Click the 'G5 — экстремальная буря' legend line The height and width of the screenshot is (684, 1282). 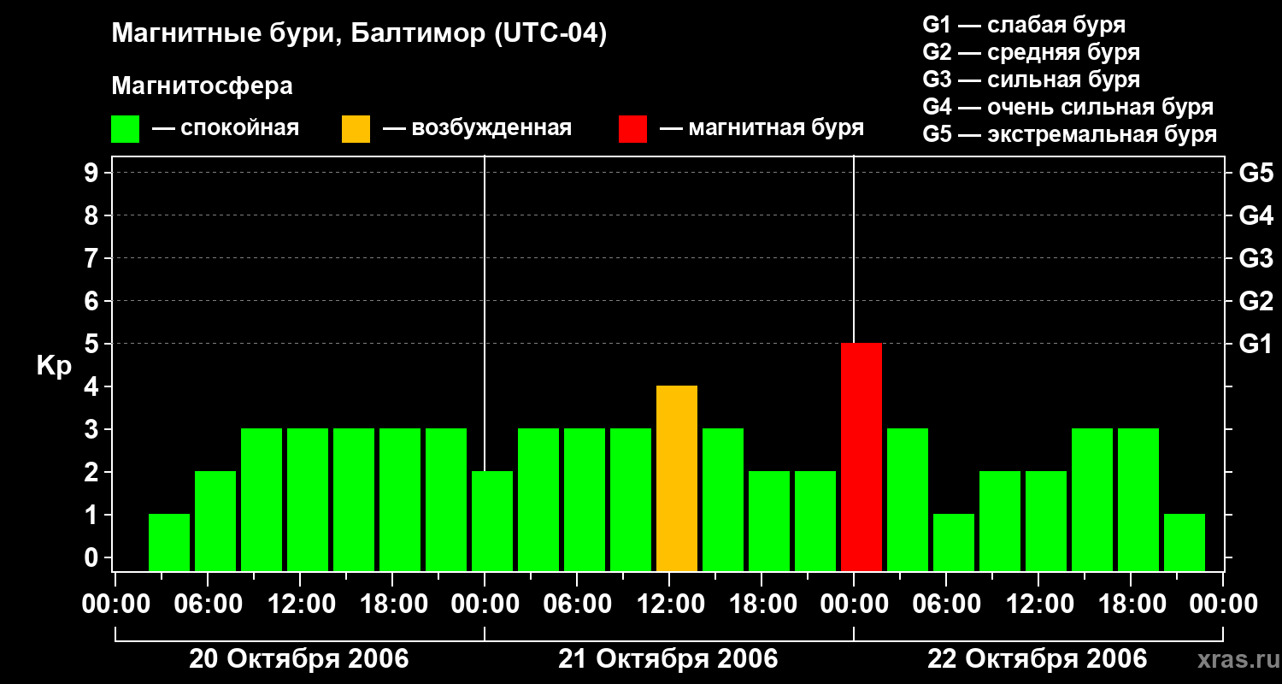point(1069,134)
